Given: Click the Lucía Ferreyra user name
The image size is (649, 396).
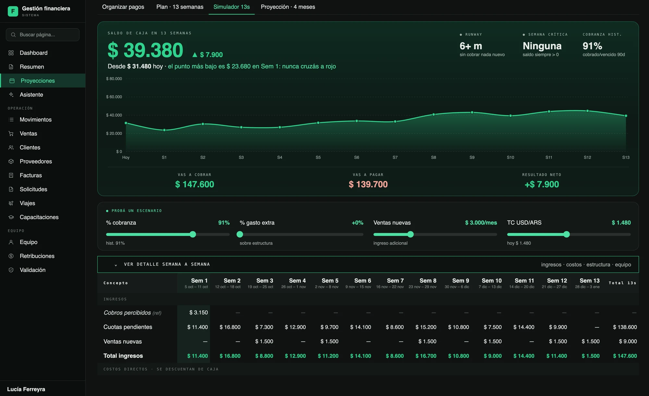Looking at the screenshot, I should [x=26, y=389].
